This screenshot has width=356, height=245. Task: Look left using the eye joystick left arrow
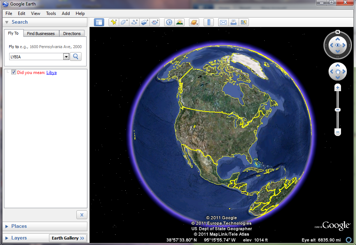pos(332,45)
